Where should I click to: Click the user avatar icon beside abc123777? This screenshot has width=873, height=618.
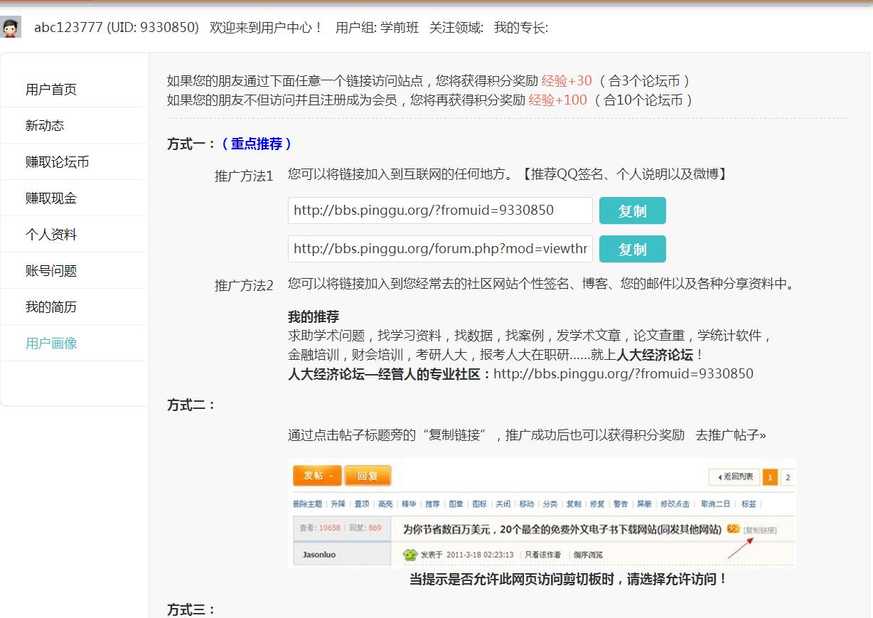[11, 27]
